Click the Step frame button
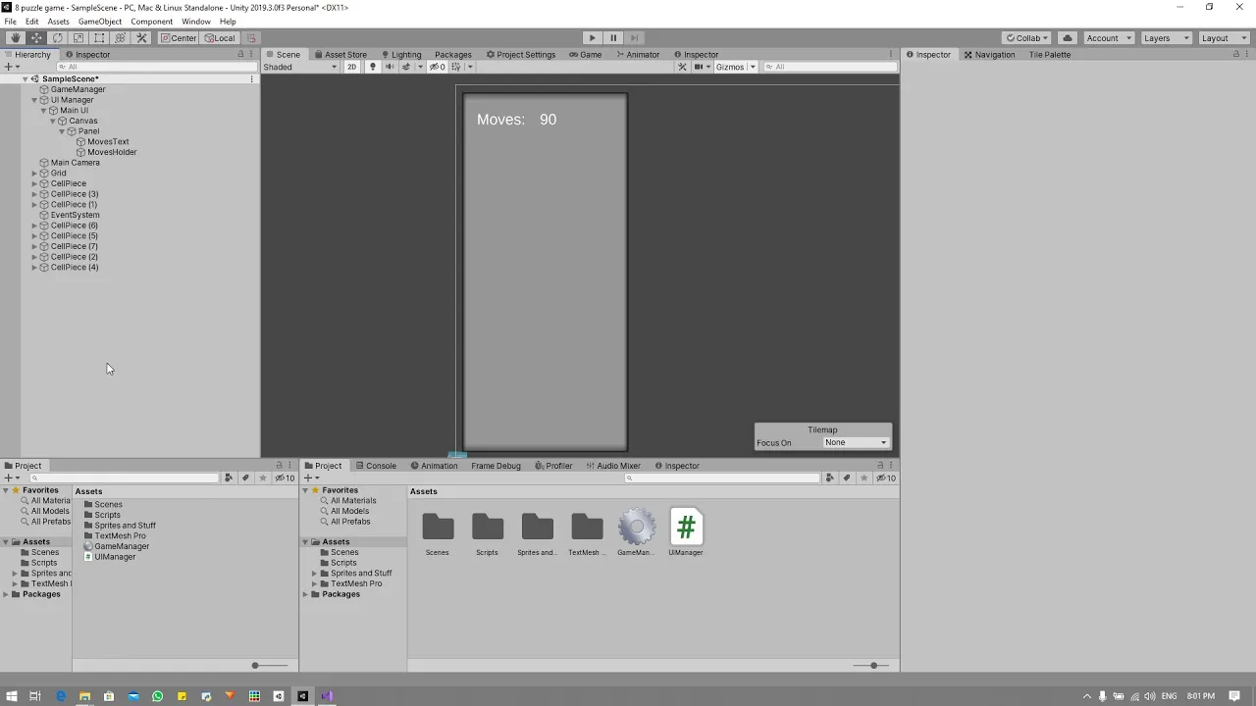The image size is (1256, 706). 634,38
